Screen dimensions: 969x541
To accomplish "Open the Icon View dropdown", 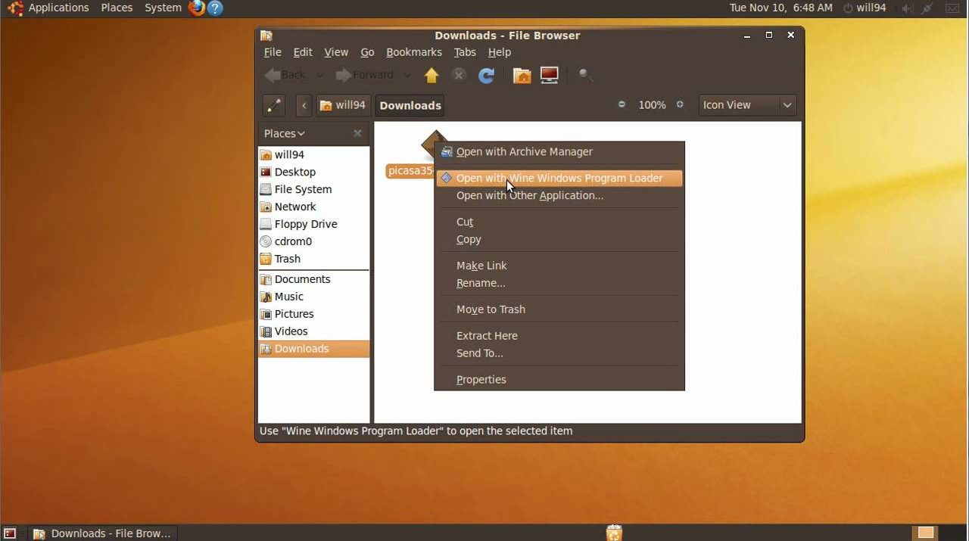I will 746,105.
